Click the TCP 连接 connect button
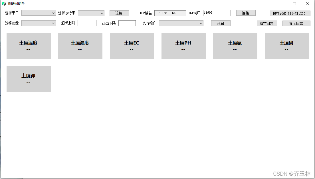Screen dimensions: 315x179 click(246, 13)
